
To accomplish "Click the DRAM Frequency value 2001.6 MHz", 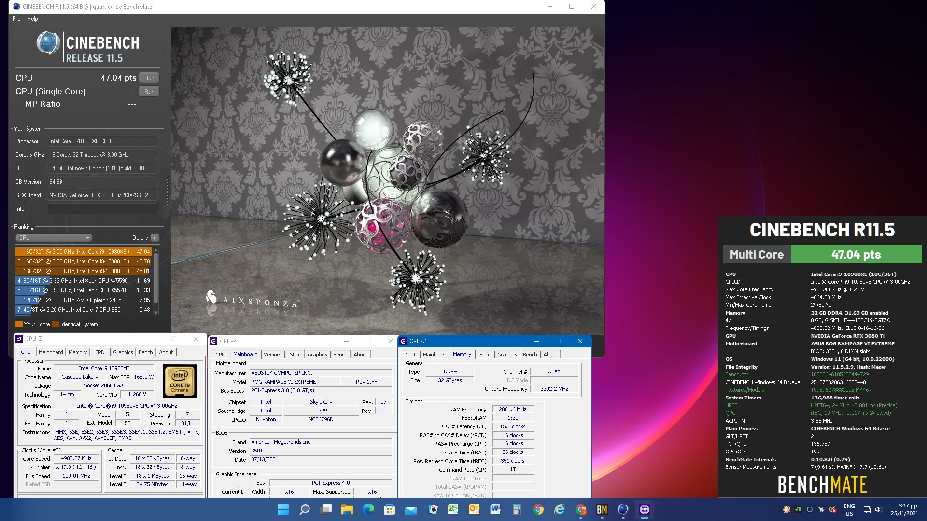I will [513, 409].
